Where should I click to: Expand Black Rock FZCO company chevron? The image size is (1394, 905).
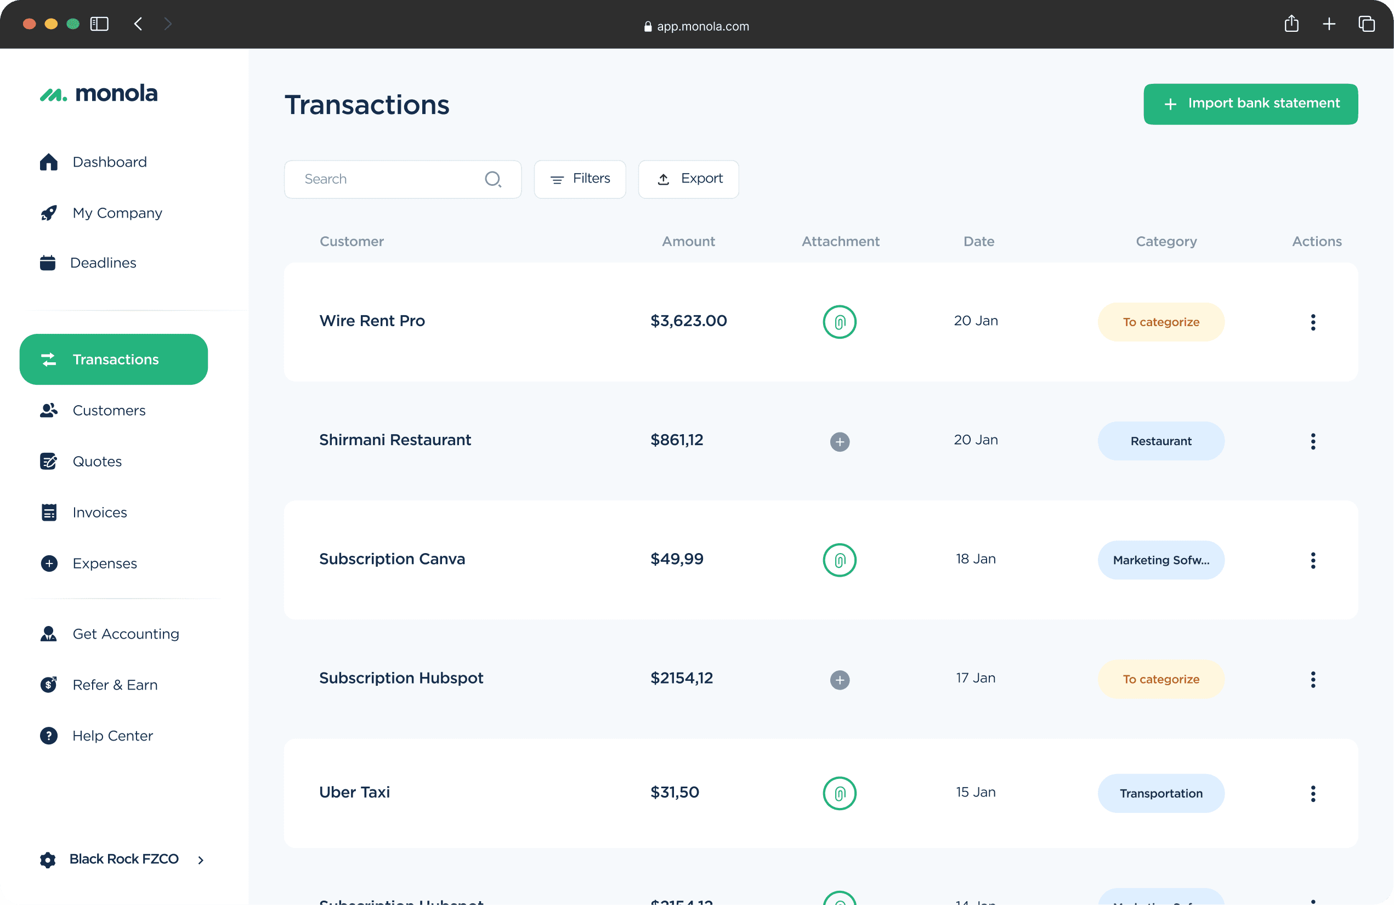click(201, 860)
